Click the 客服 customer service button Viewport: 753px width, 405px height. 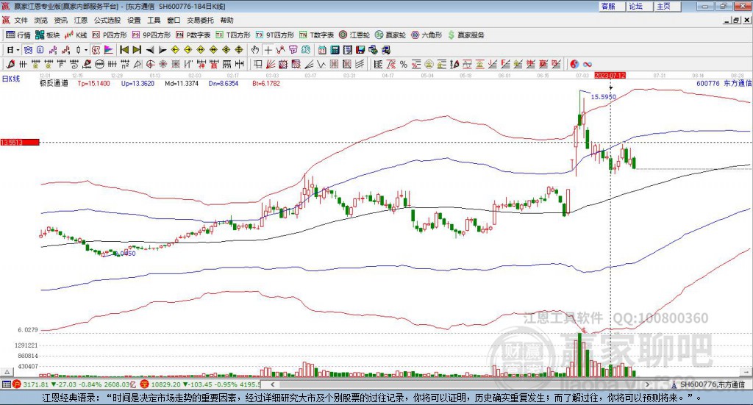click(611, 6)
